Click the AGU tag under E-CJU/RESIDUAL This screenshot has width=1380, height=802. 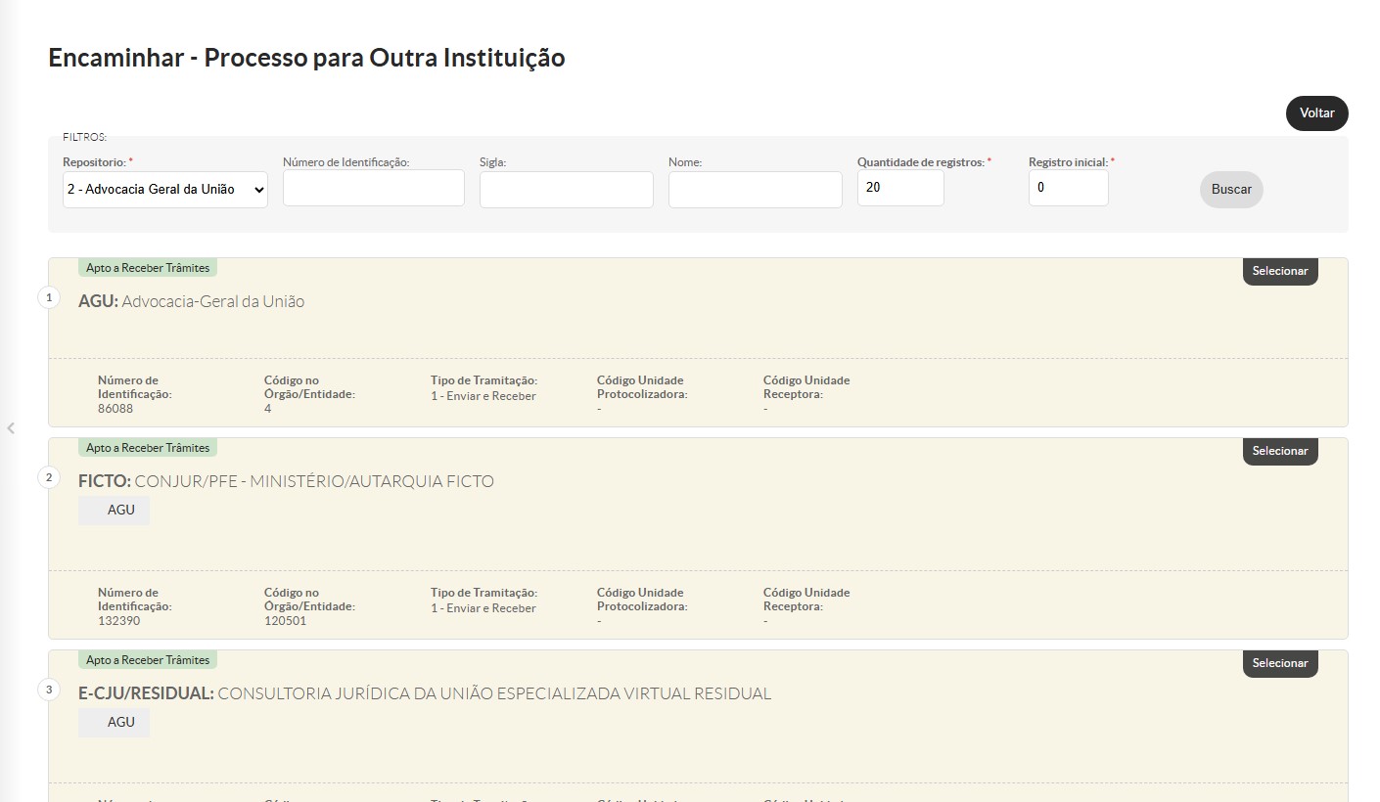coord(115,723)
